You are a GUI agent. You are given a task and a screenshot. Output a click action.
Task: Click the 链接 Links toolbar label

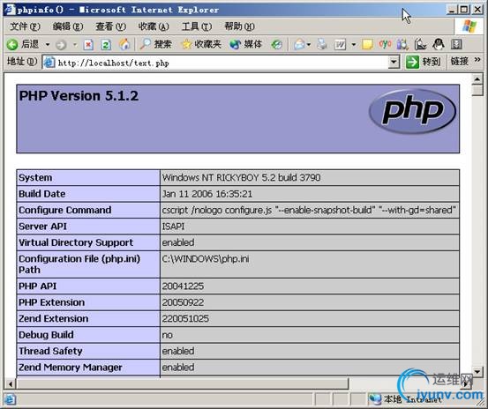(x=460, y=61)
